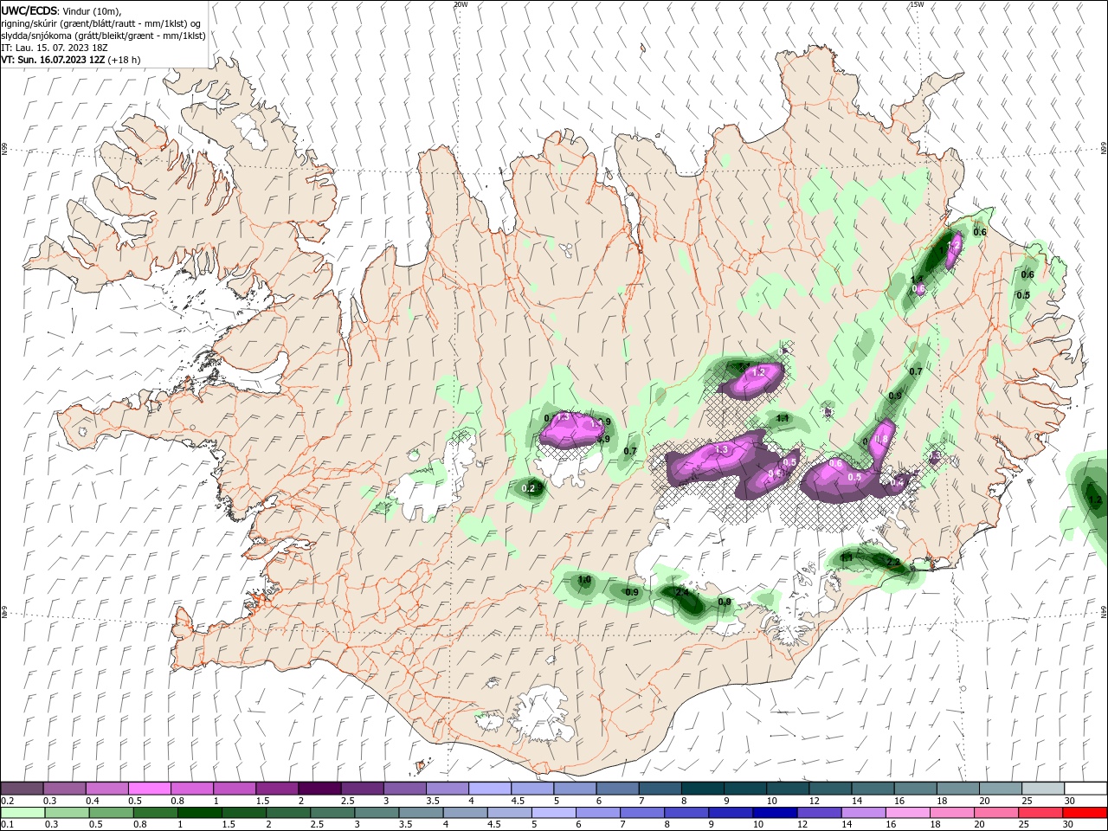Click the "14" label in the upper legend
Screen dimensions: 1108x831
[857, 802]
